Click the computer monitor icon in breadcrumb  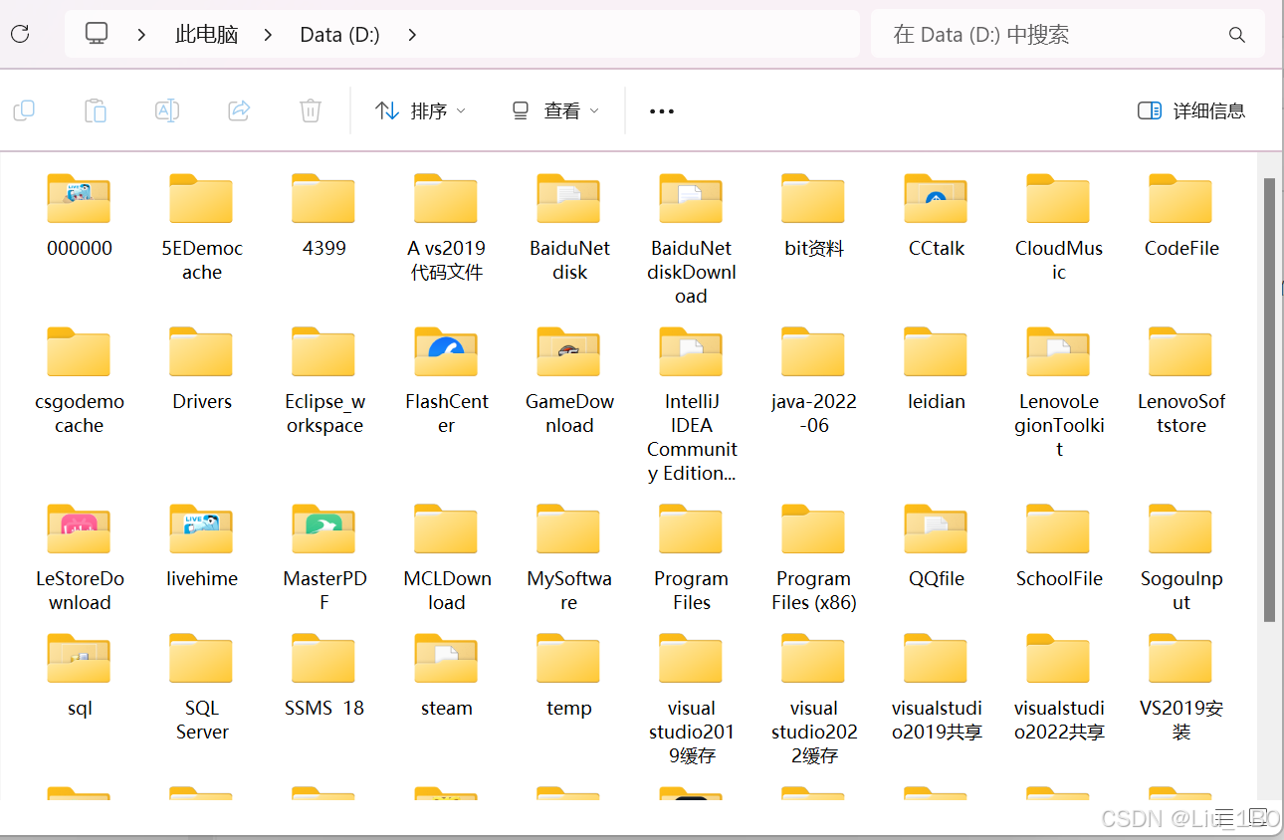pyautogui.click(x=97, y=34)
